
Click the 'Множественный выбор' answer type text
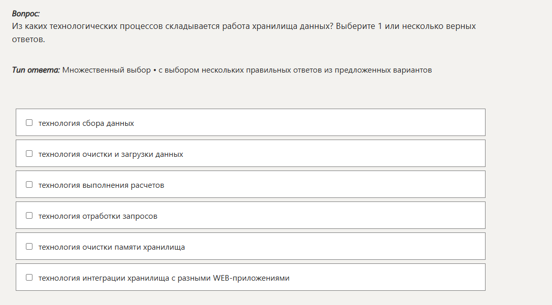click(107, 70)
